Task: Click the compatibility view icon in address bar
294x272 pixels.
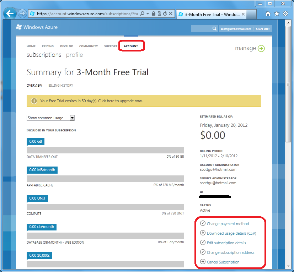Action: pyautogui.click(x=159, y=13)
